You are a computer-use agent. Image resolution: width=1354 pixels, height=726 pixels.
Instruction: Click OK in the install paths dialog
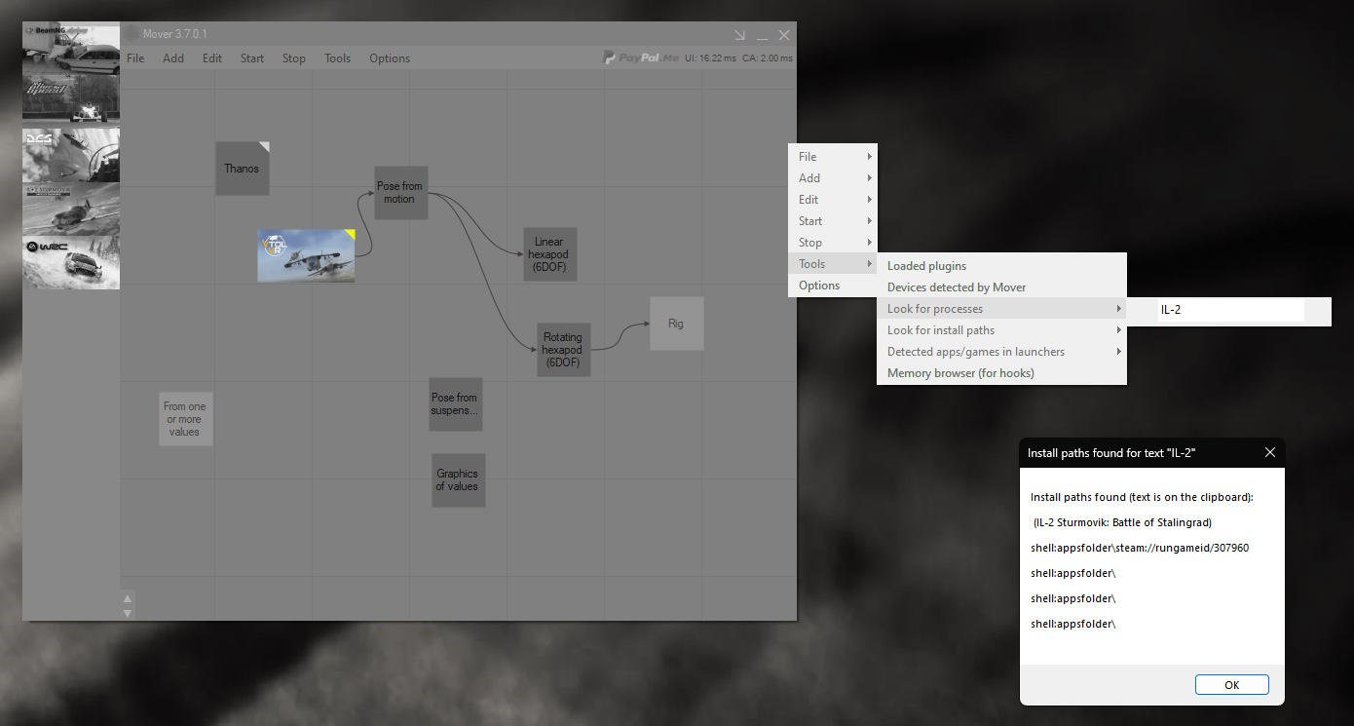pos(1232,685)
